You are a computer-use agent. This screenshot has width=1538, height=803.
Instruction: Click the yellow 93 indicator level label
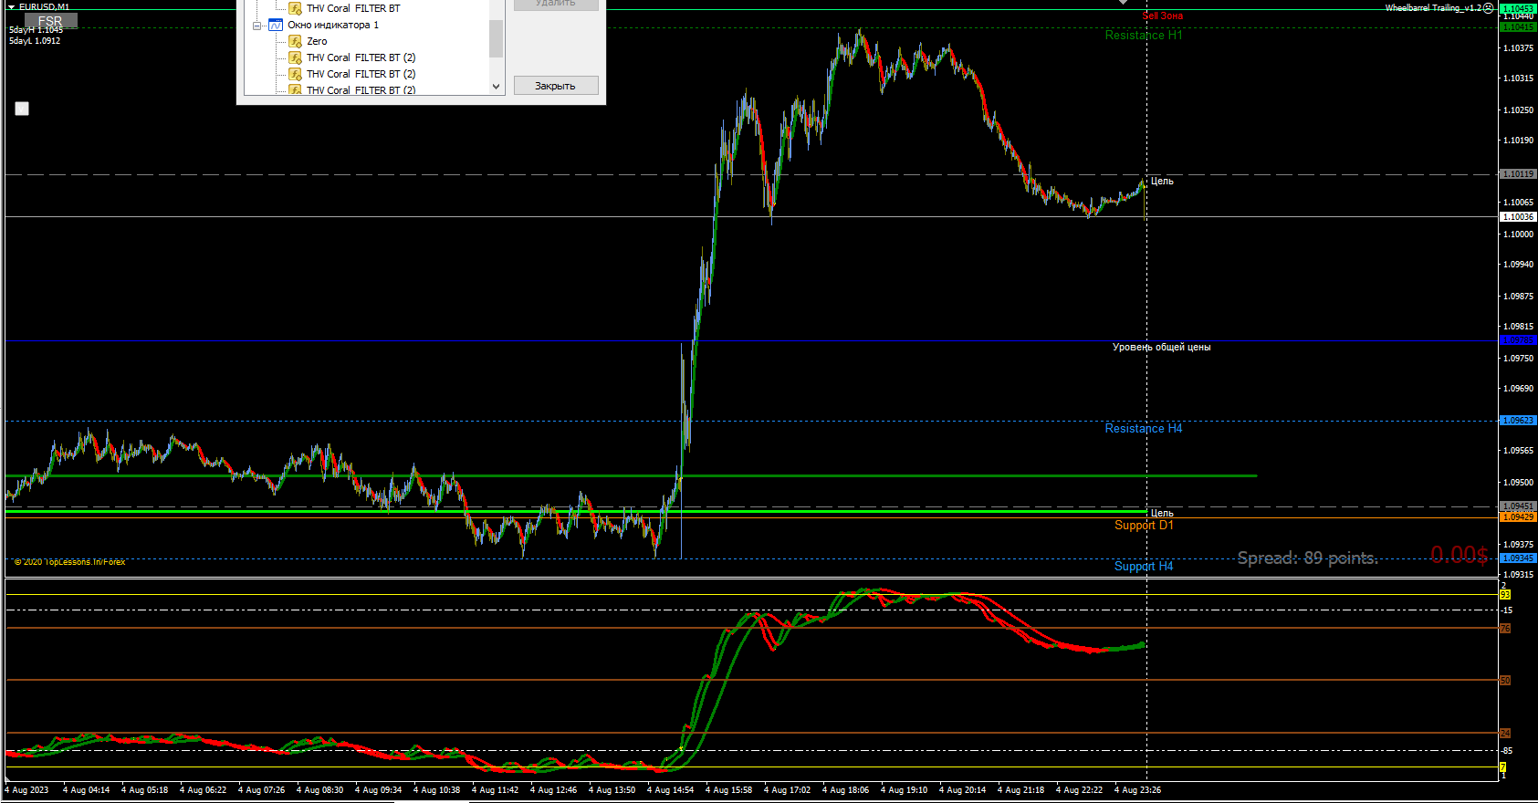point(1505,595)
